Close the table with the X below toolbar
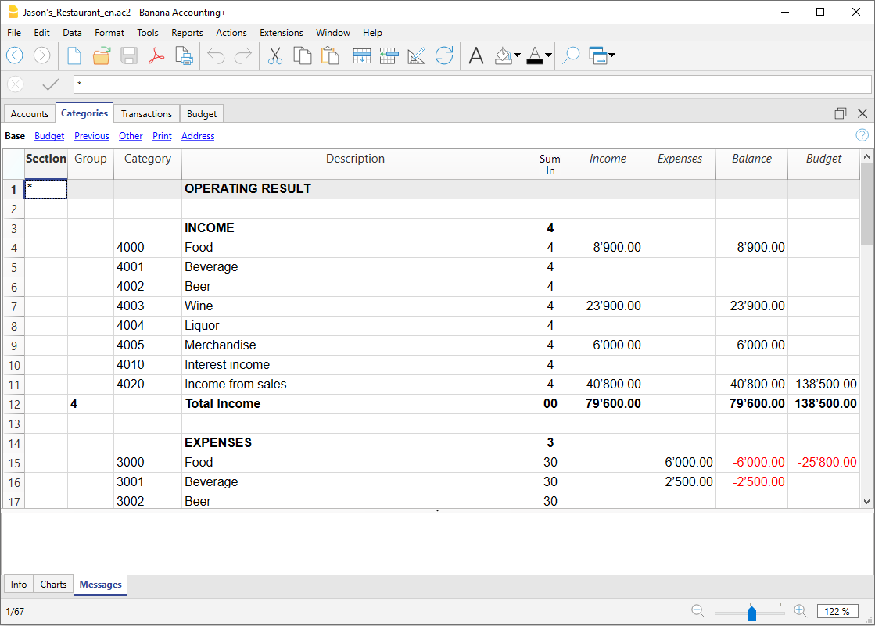Image resolution: width=875 pixels, height=626 pixels. pyautogui.click(x=862, y=113)
